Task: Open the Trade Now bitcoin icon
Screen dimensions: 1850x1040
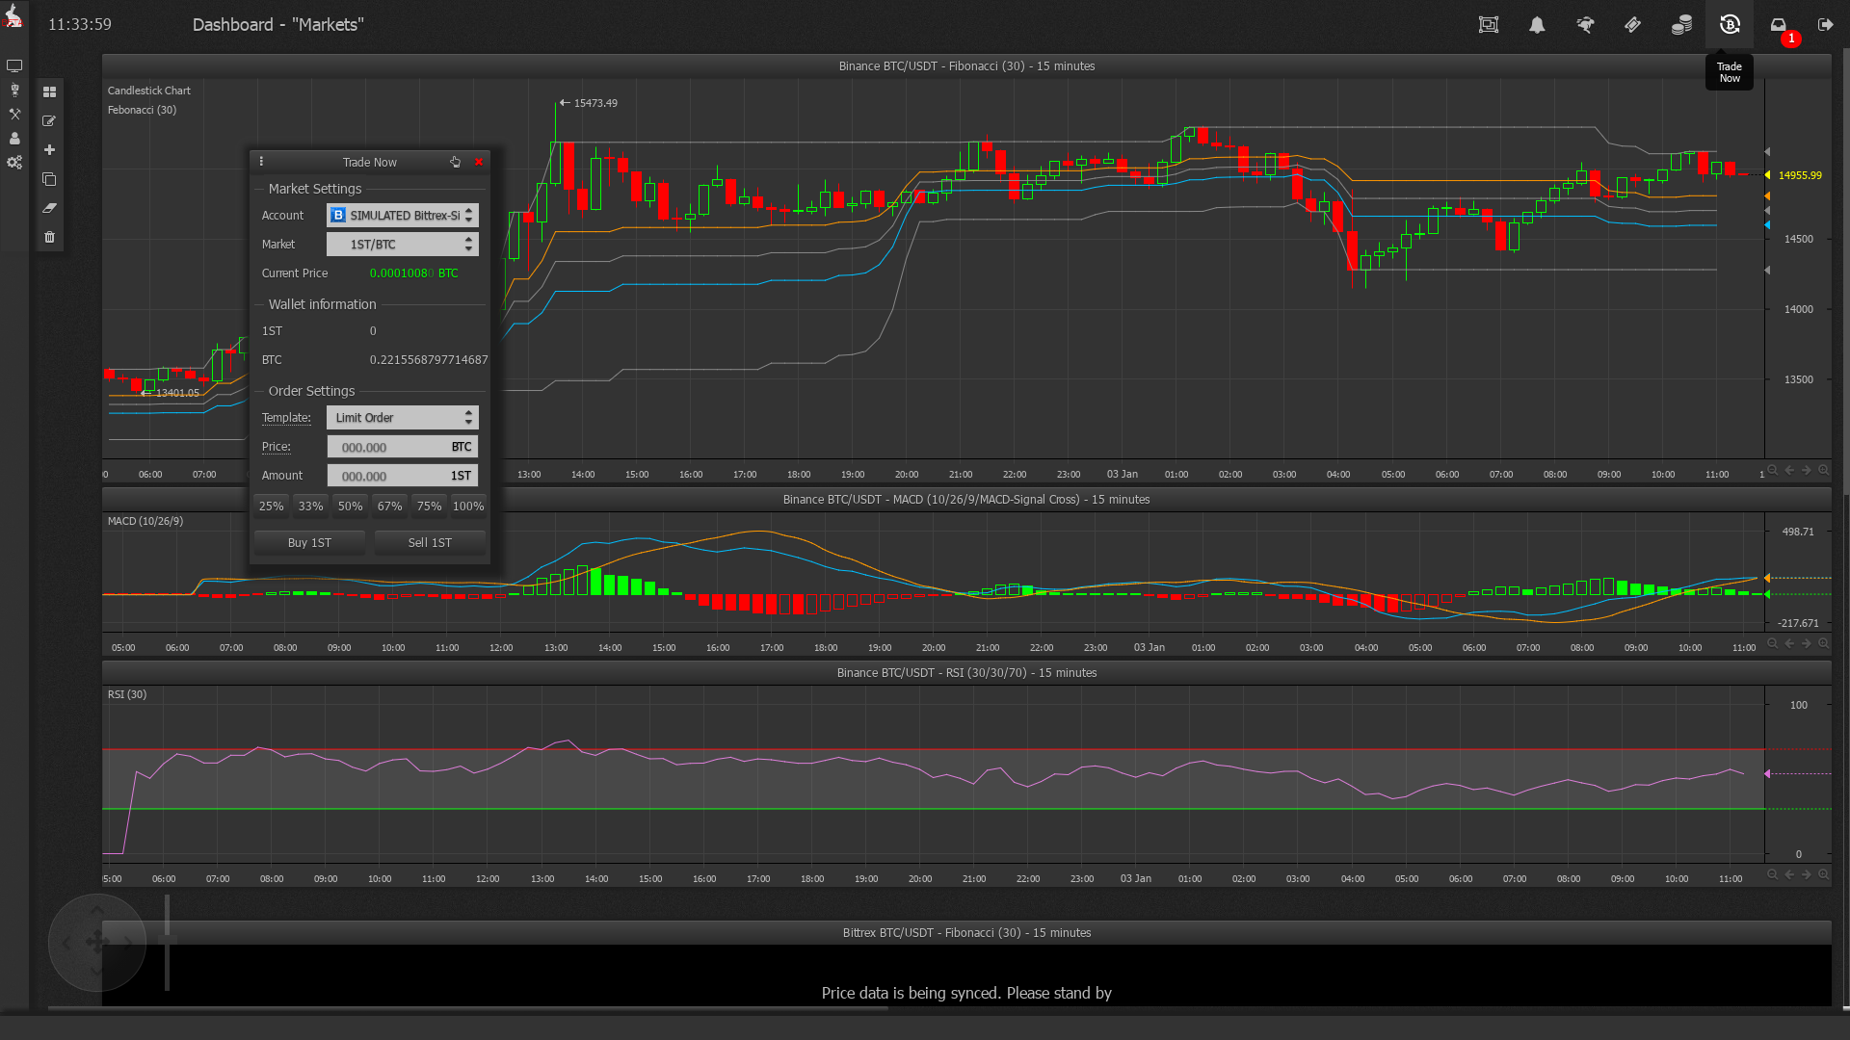Action: [1730, 25]
